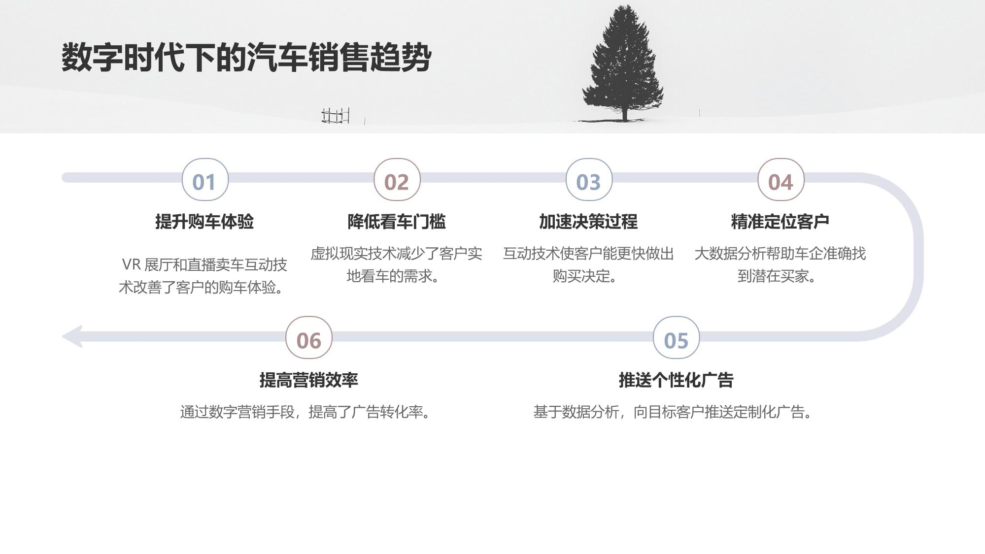
Task: Click the heading 精准定位客户
Action: (780, 222)
